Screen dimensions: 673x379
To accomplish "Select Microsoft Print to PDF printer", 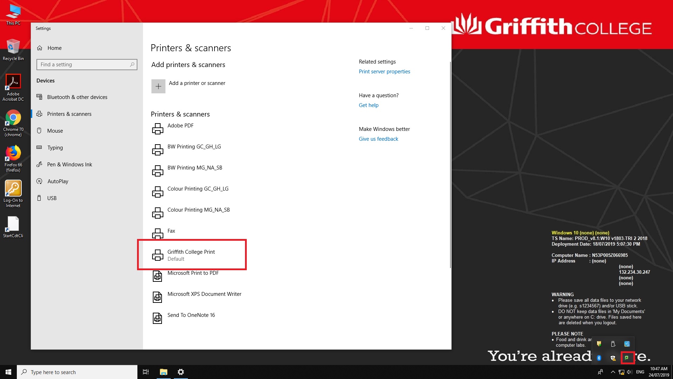I will click(193, 273).
